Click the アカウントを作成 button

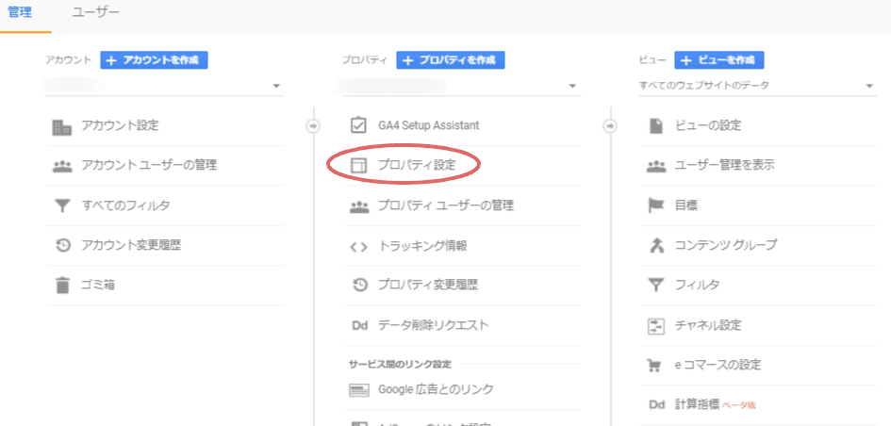click(154, 60)
